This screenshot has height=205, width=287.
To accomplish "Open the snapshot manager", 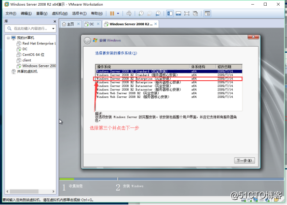I will tap(158, 13).
